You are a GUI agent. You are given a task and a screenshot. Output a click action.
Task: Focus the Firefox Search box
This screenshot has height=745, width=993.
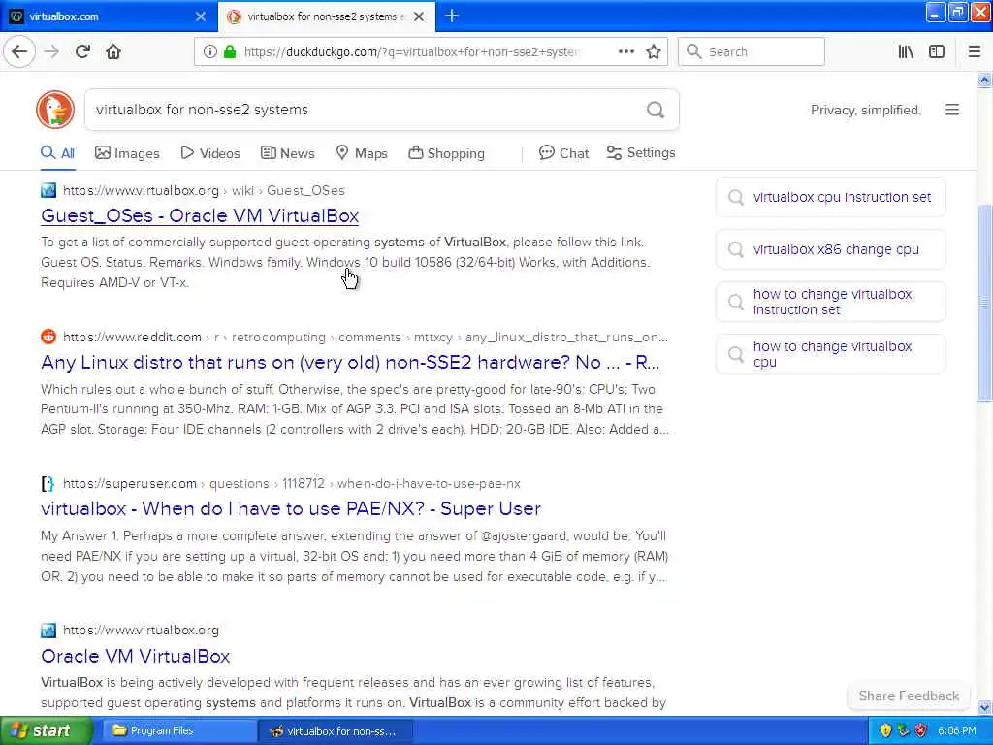click(x=752, y=52)
